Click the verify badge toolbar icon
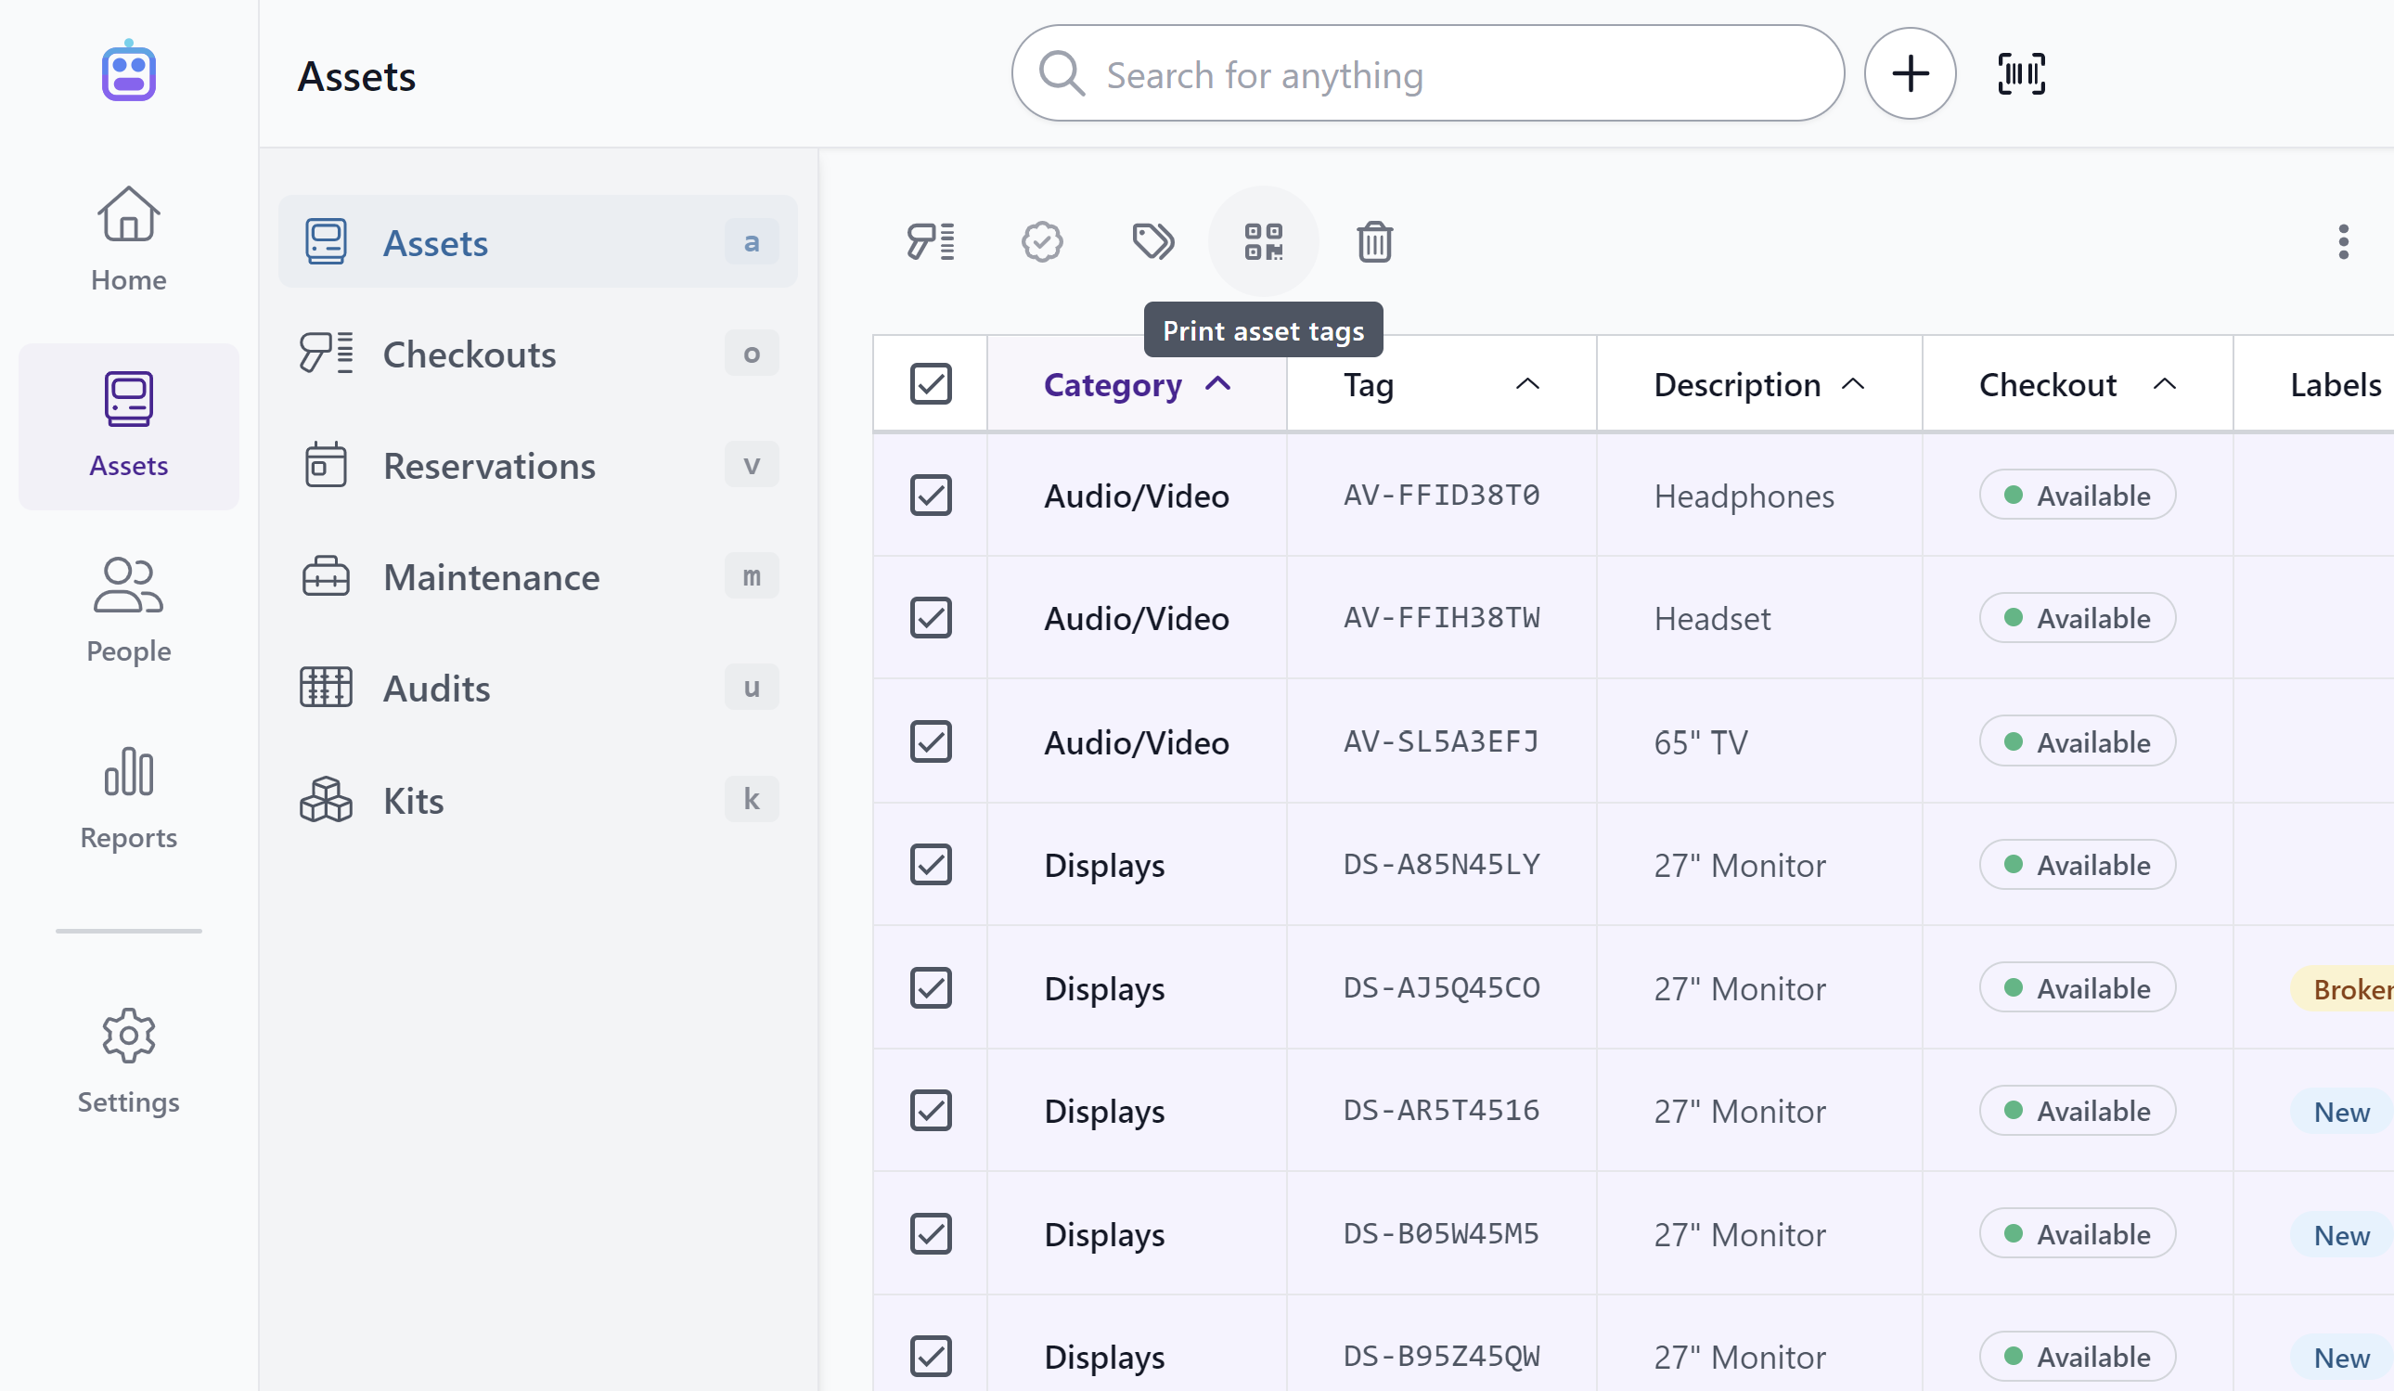 coord(1042,241)
